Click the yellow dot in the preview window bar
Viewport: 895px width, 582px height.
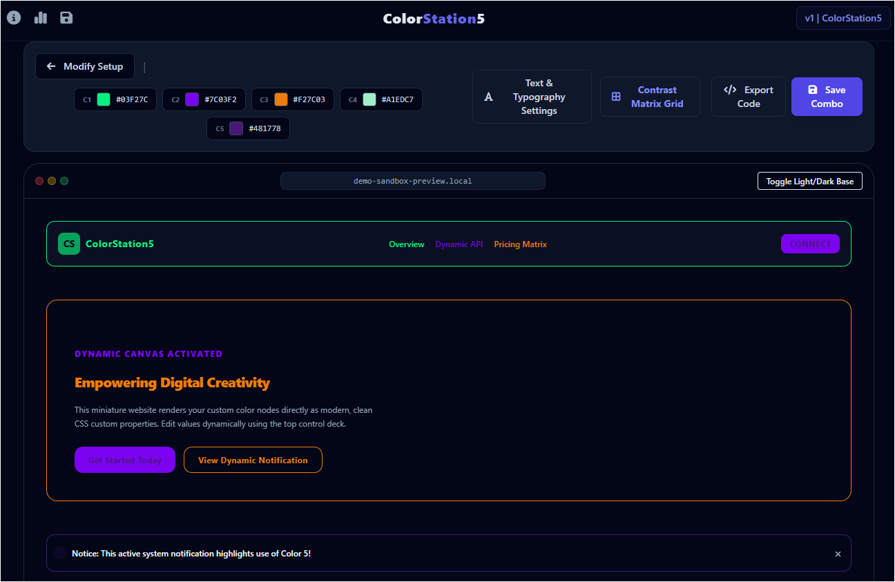[52, 181]
